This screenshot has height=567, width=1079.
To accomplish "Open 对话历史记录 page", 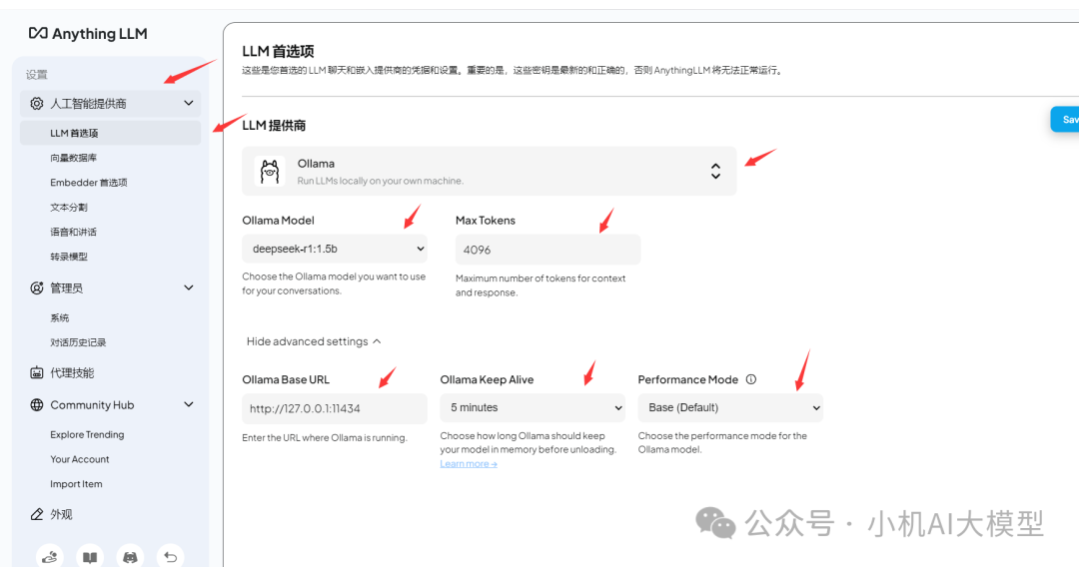I will coord(79,342).
